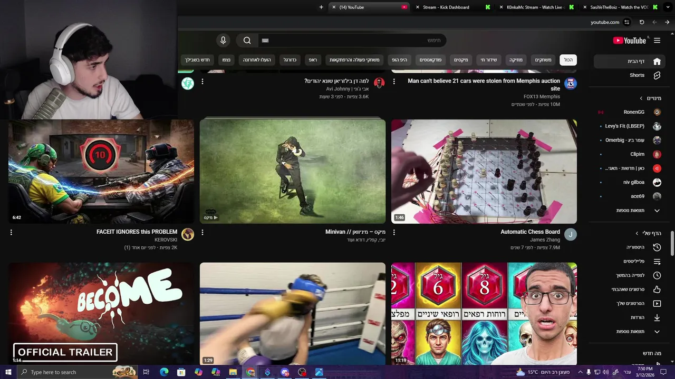The height and width of the screenshot is (379, 675).
Task: Open Levy's Fit (LBSEP) subscription
Action: click(x=630, y=126)
